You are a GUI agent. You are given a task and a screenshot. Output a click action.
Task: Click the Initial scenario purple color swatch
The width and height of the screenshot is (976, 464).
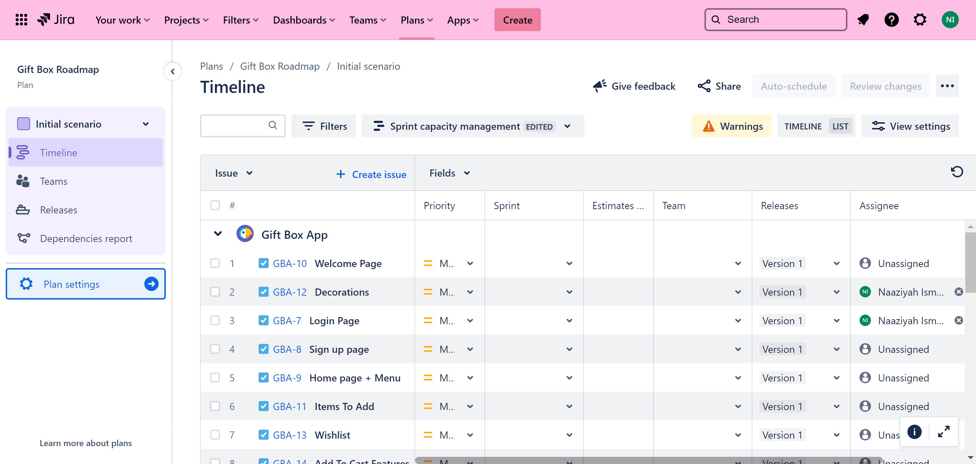pyautogui.click(x=24, y=124)
